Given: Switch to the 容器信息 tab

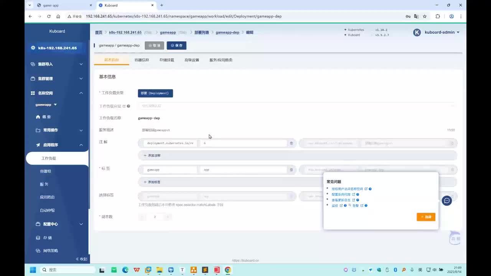Looking at the screenshot, I should coord(142,60).
